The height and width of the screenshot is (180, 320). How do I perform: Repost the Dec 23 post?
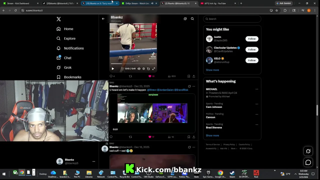130,137
